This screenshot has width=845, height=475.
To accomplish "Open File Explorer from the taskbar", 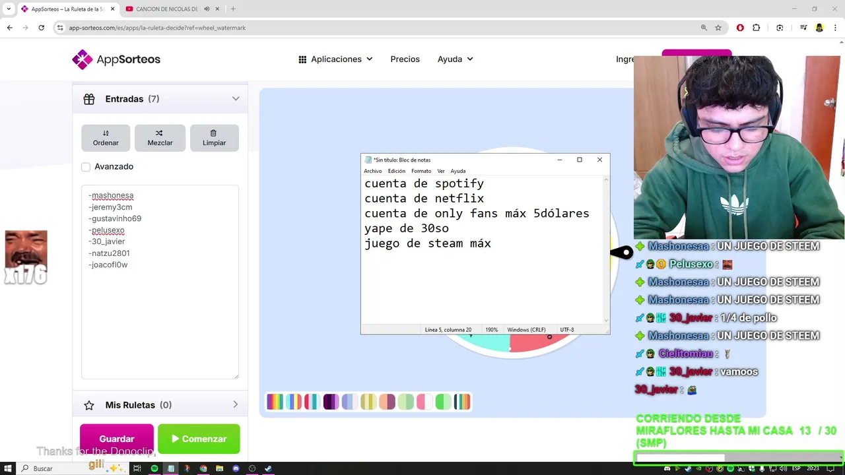I will click(x=219, y=468).
